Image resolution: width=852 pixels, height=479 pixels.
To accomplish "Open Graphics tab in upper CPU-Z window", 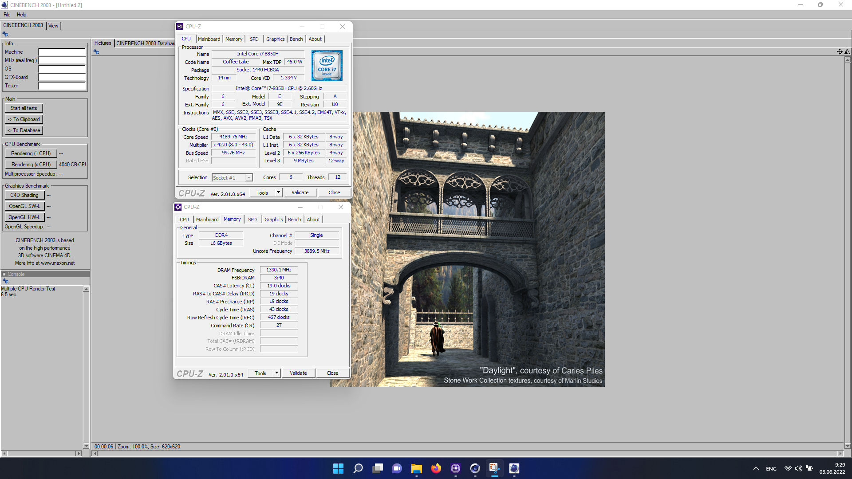I will click(x=275, y=39).
